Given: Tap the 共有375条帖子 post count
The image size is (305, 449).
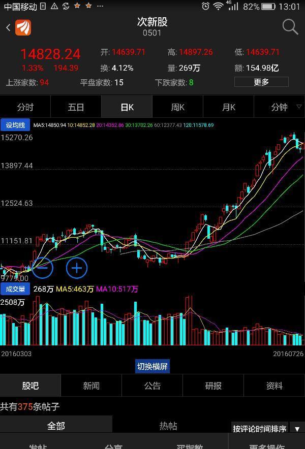Looking at the screenshot, I should pyautogui.click(x=30, y=406).
